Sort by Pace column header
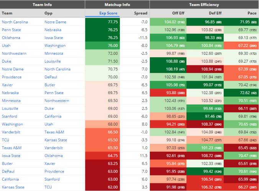 [252, 13]
